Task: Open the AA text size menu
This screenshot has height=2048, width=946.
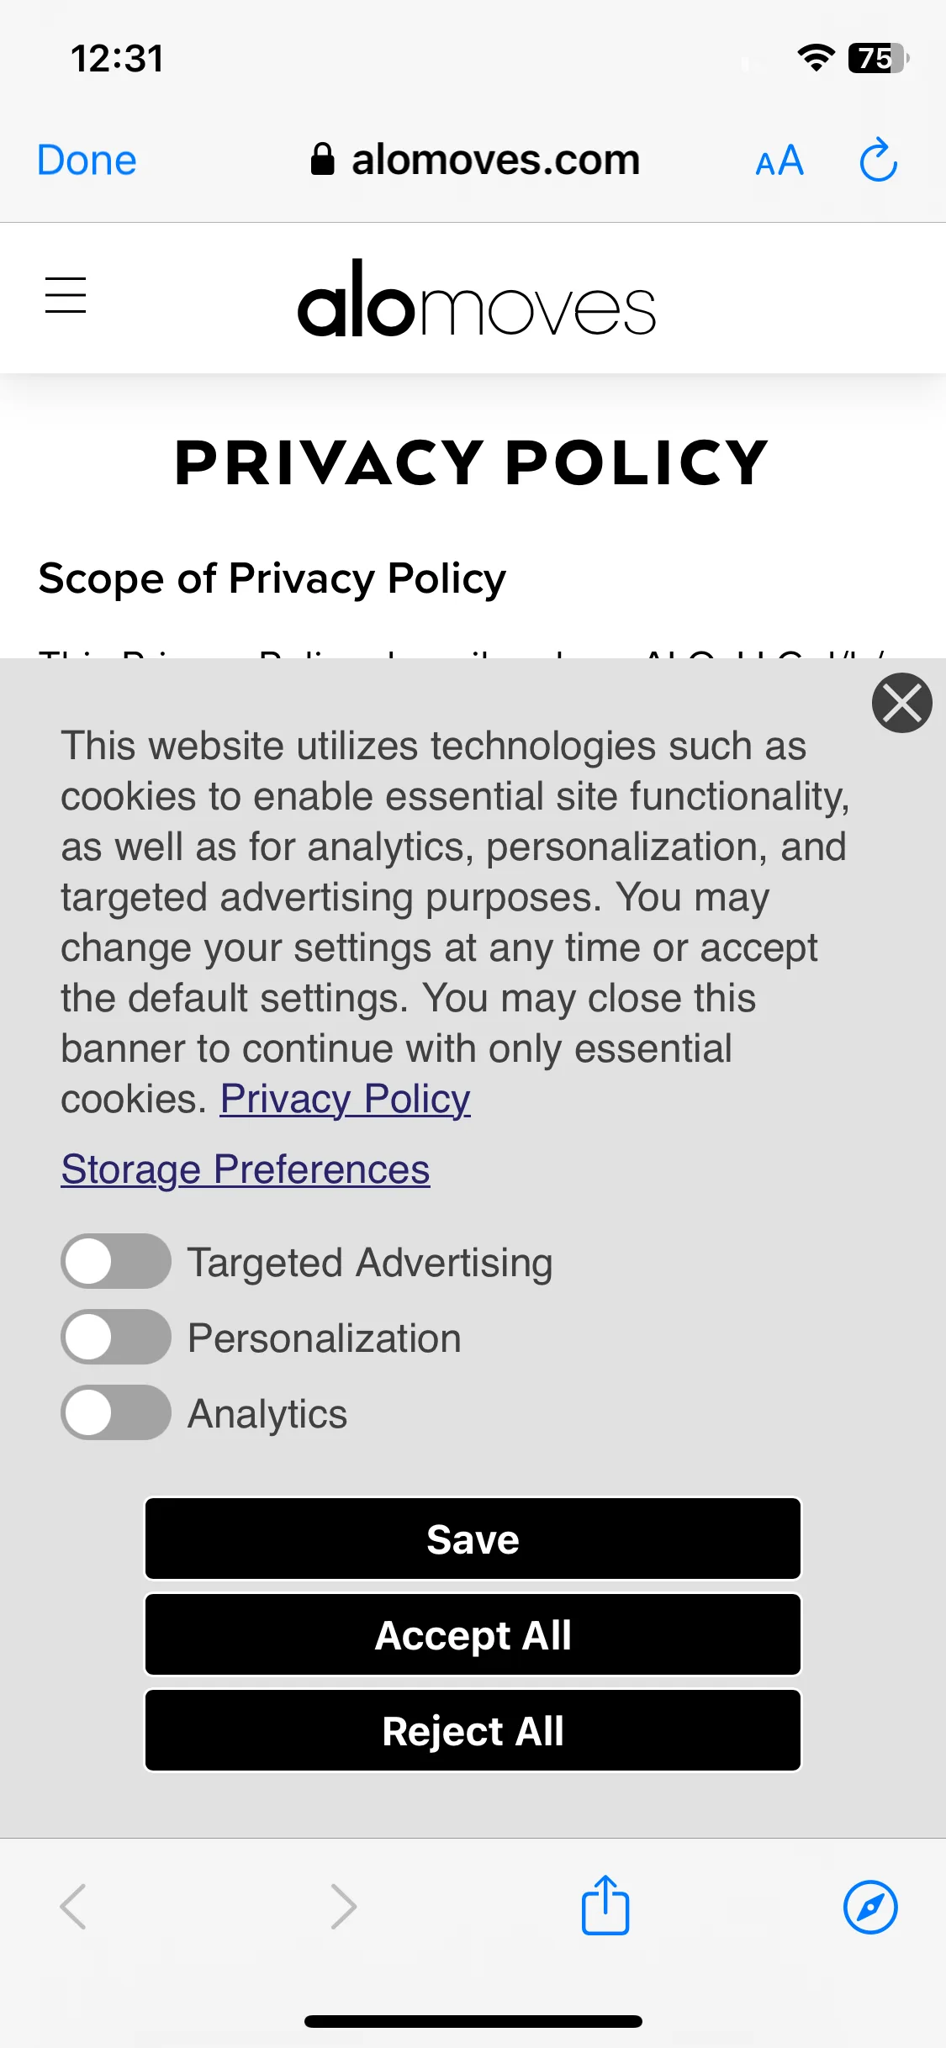Action: pyautogui.click(x=780, y=161)
